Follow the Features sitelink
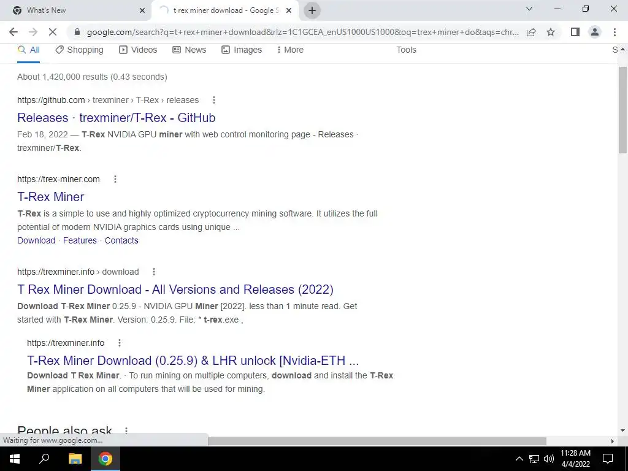The image size is (628, 471). coord(80,240)
